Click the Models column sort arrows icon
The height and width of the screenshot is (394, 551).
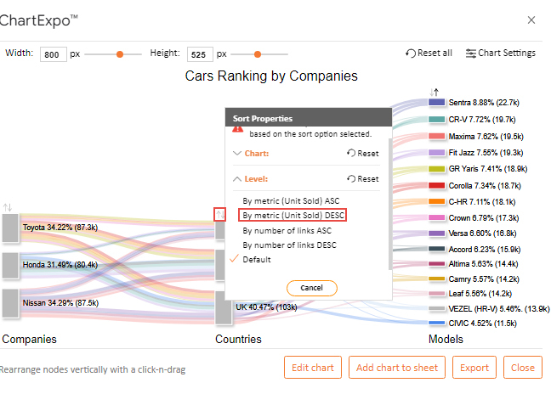[x=434, y=93]
